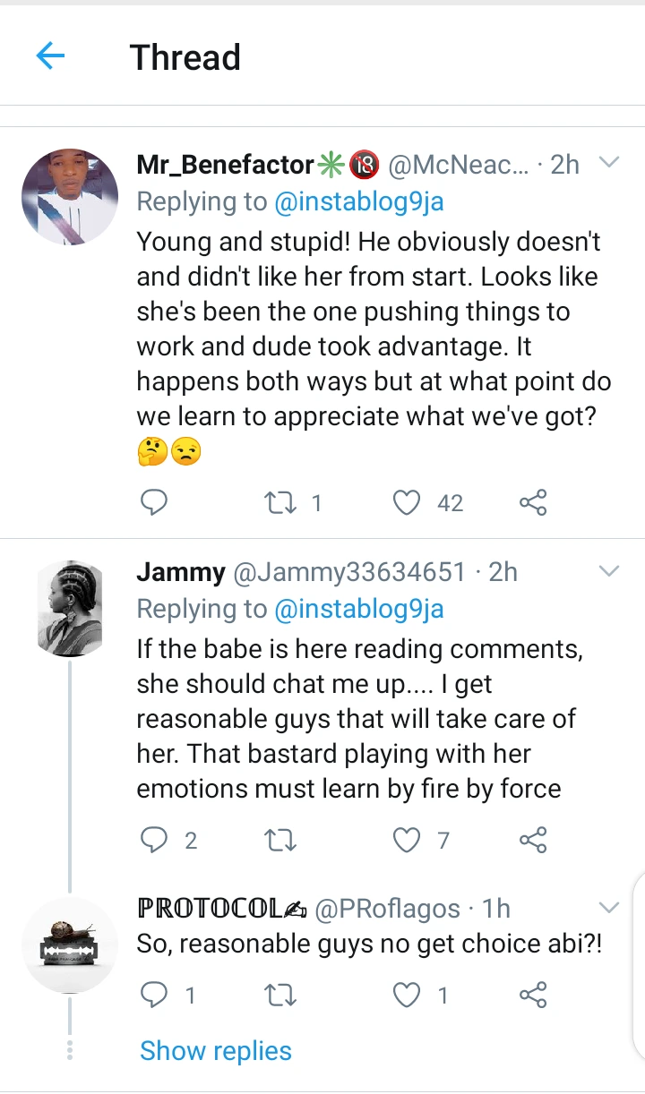Like Jammy's tweet with 7 likes
Screen dimensions: 645x1094
(408, 840)
